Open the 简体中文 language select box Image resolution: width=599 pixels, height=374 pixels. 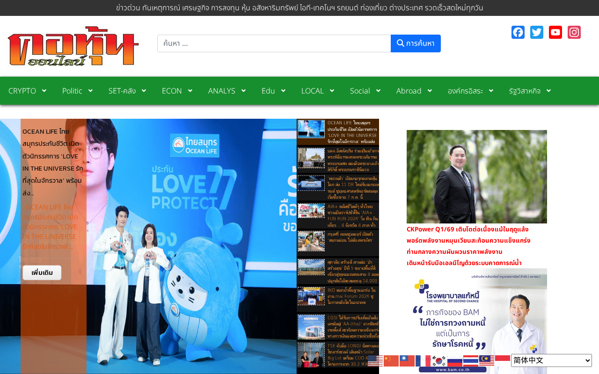[551, 360]
